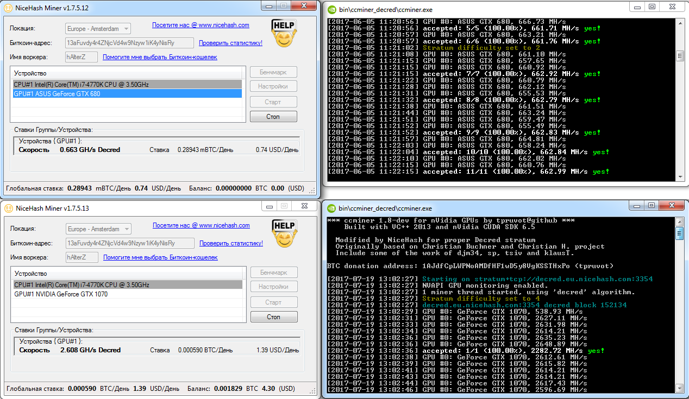Screen dimensions: 689x399
Task: Click HELP smiley icon in top NiceHash window
Action: tap(283, 33)
